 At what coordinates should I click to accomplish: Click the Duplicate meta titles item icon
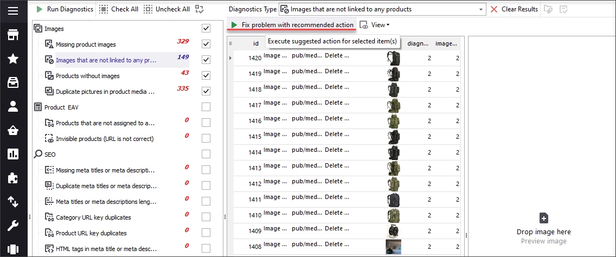click(x=49, y=185)
